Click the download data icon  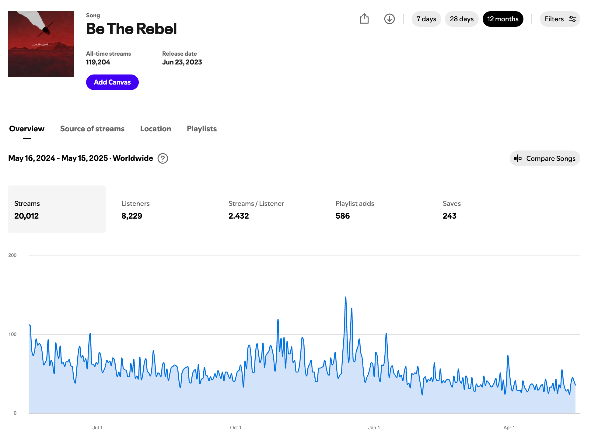pos(389,19)
